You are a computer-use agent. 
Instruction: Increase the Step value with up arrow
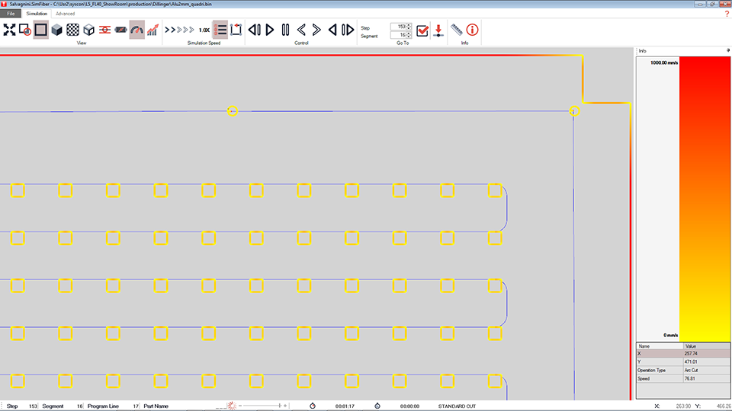point(409,25)
